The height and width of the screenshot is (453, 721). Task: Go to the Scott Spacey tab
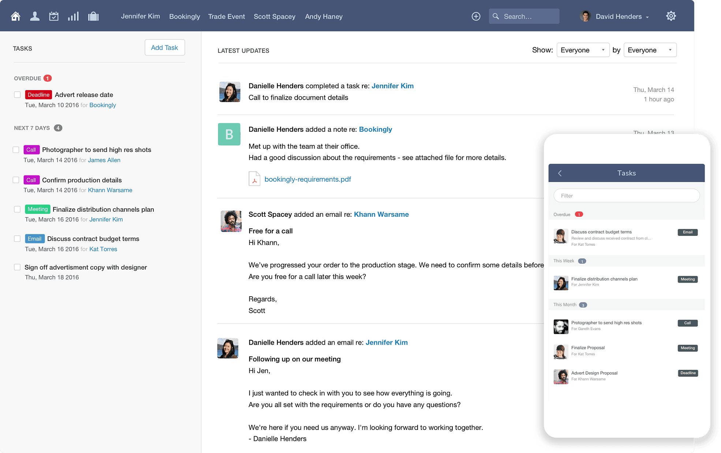[x=274, y=16]
